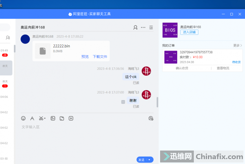Download the file via 下载文件
This screenshot has height=164, width=245.
(x=100, y=56)
